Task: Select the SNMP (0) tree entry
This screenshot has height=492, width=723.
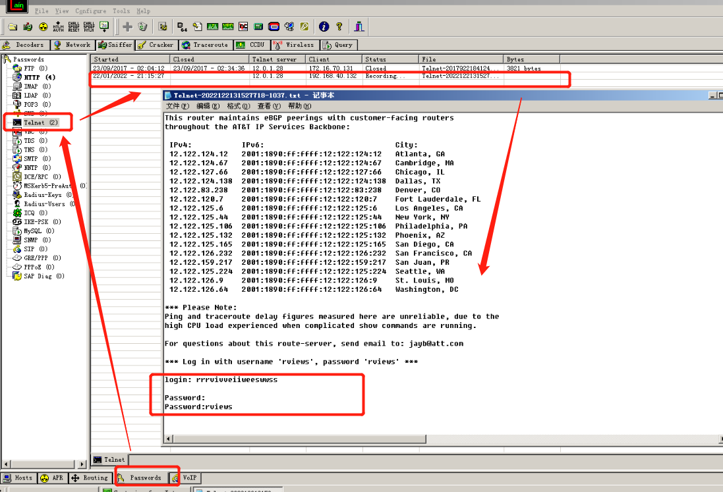Action: [x=32, y=240]
